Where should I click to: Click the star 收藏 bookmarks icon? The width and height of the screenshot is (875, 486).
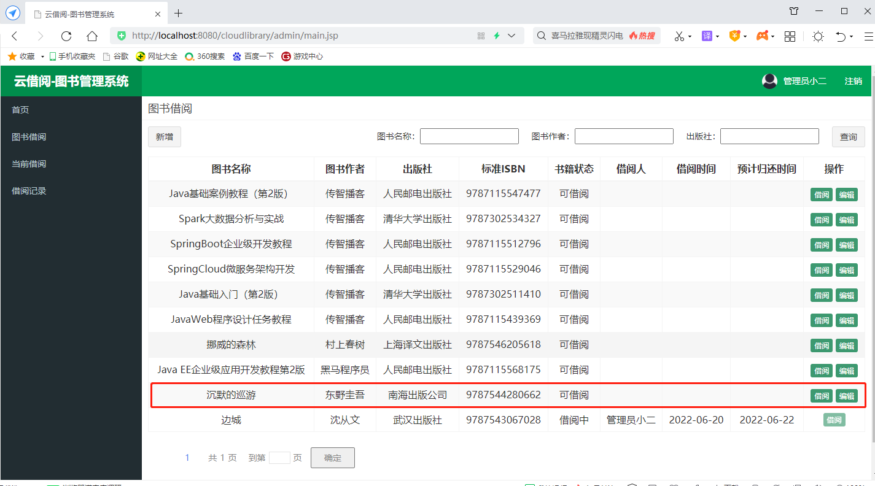[12, 56]
